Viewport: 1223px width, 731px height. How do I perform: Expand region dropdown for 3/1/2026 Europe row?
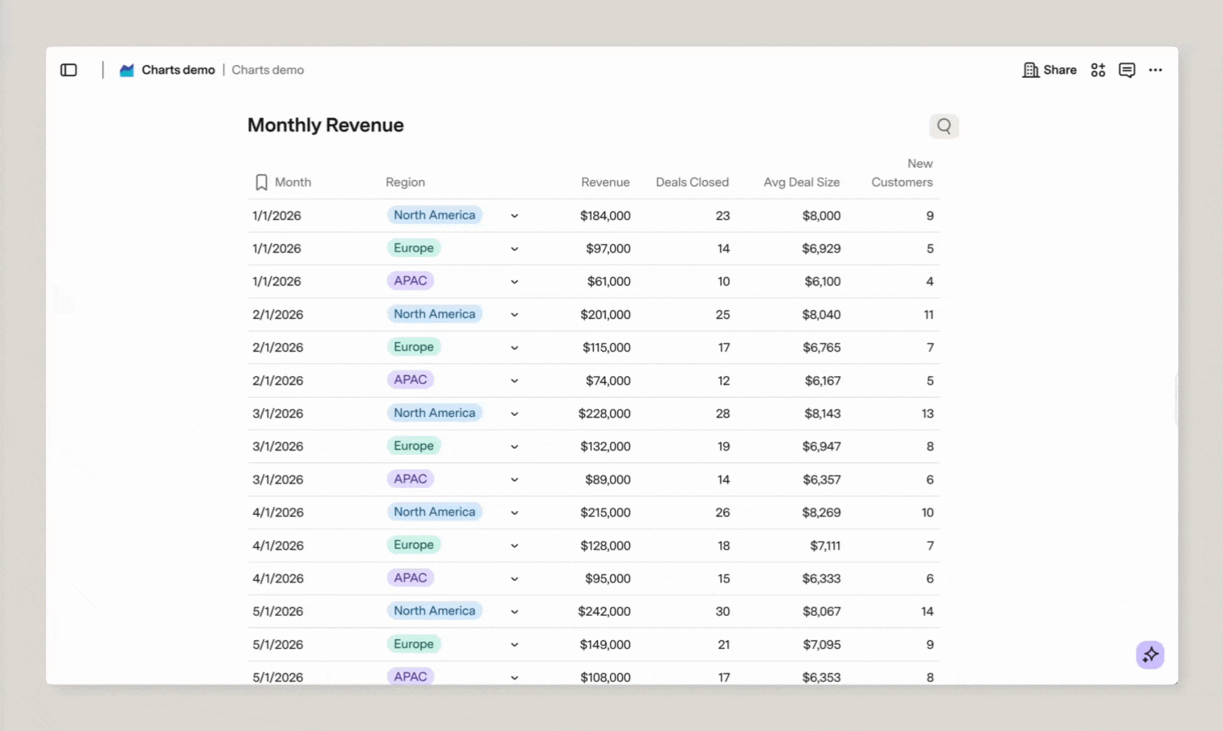(x=515, y=447)
